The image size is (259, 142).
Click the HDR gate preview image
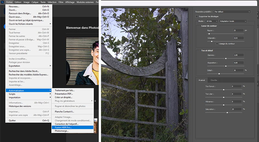click(144, 75)
